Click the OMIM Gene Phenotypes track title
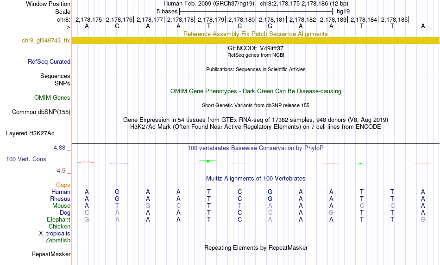The width and height of the screenshot is (440, 265). coord(256,91)
